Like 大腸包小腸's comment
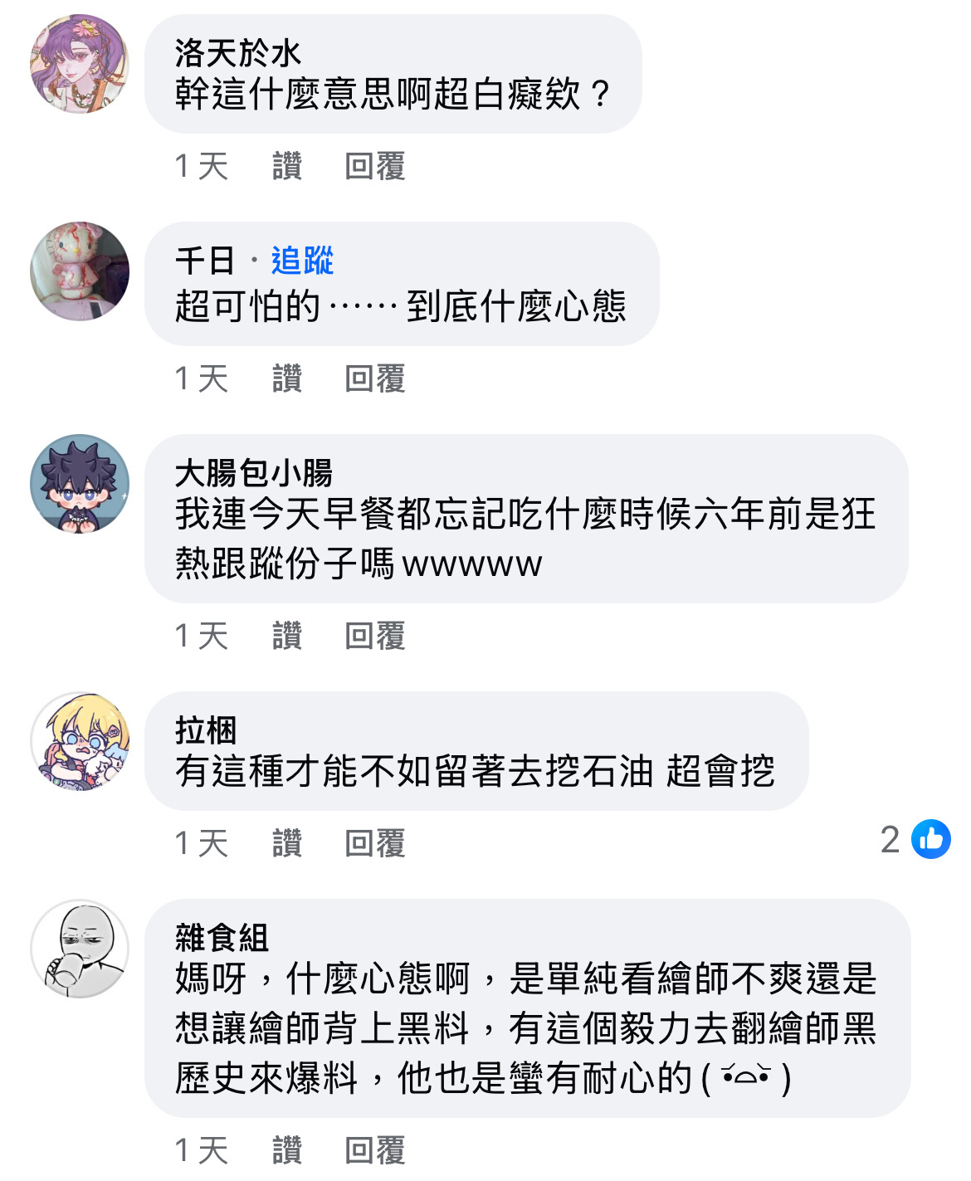This screenshot has height=1181, width=971. (287, 636)
